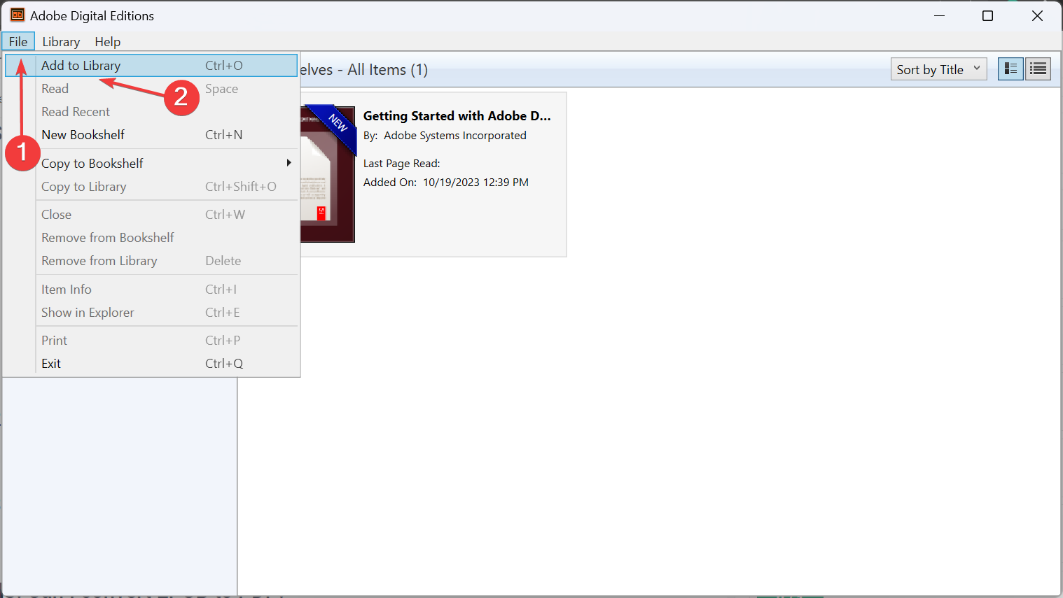Switch to list view

[x=1038, y=69]
